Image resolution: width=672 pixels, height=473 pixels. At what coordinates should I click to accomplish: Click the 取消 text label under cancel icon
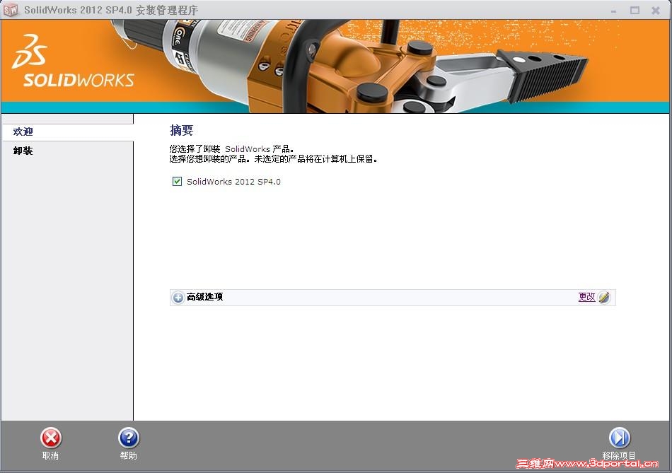[50, 456]
